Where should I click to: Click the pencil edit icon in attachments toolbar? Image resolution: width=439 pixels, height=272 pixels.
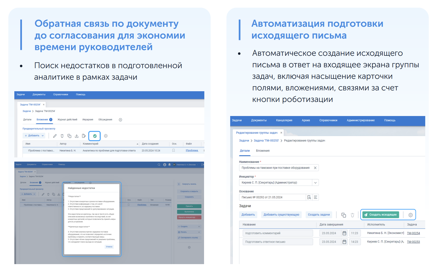pyautogui.click(x=55, y=136)
